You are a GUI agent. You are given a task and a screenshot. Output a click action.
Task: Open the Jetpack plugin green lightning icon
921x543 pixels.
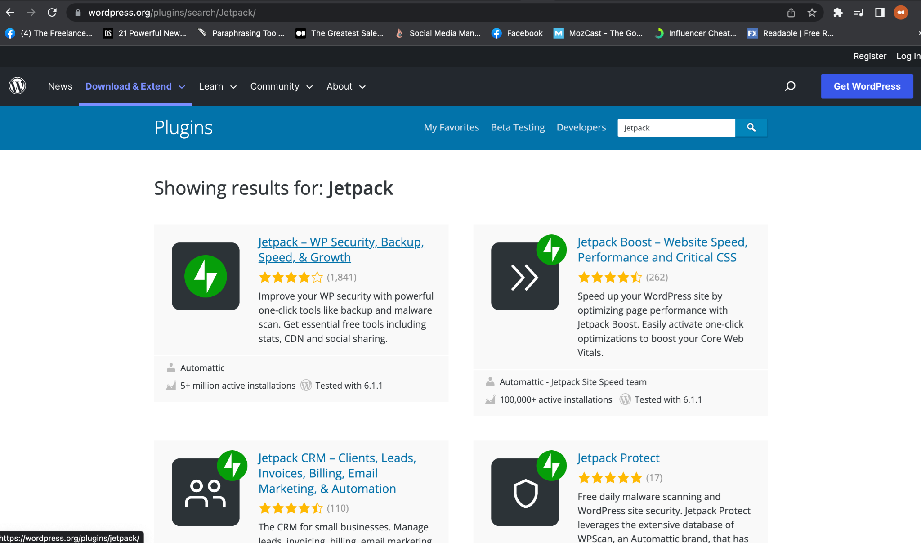tap(206, 276)
